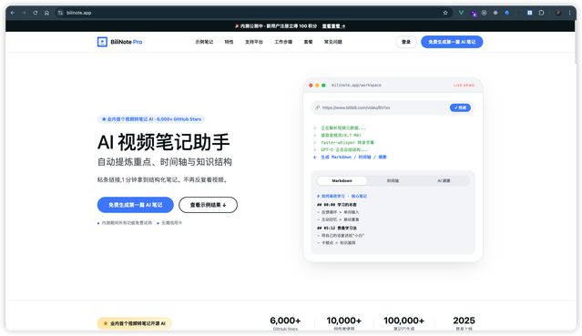Screen dimensions: 582x336
Task: Open the browser three-dot menu
Action: click(x=570, y=13)
